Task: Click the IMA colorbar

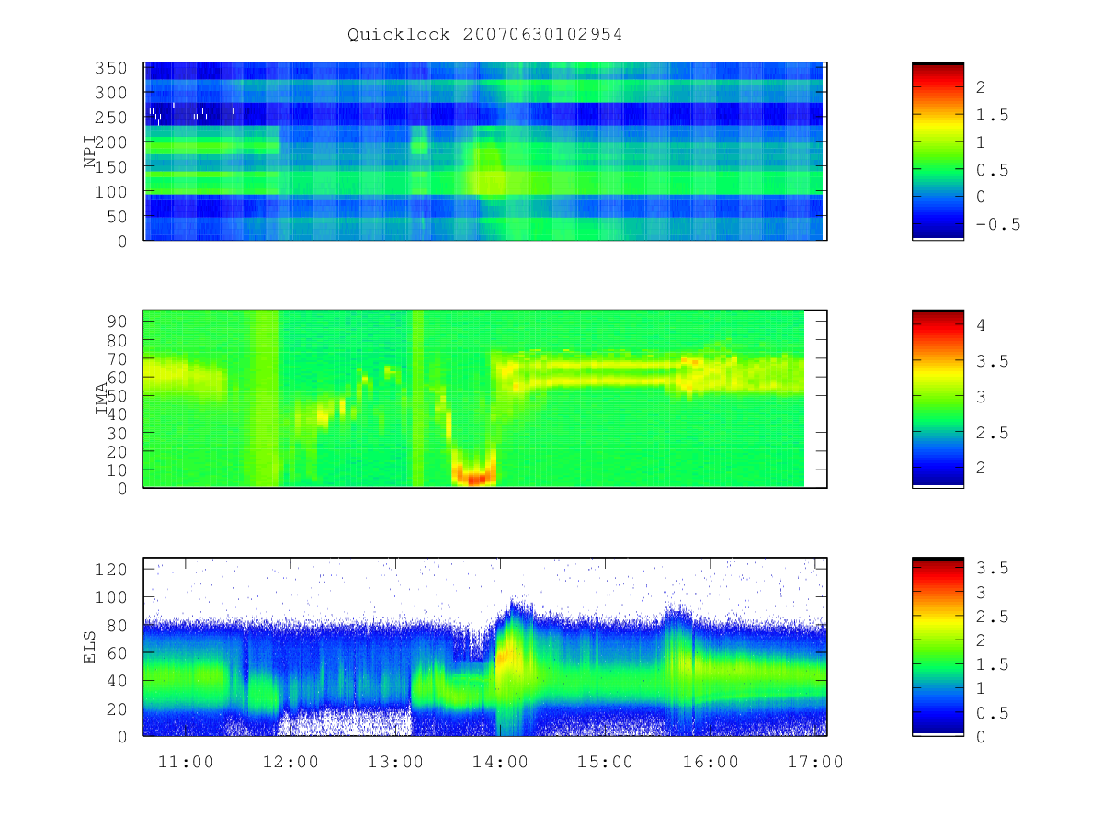Action: point(938,398)
